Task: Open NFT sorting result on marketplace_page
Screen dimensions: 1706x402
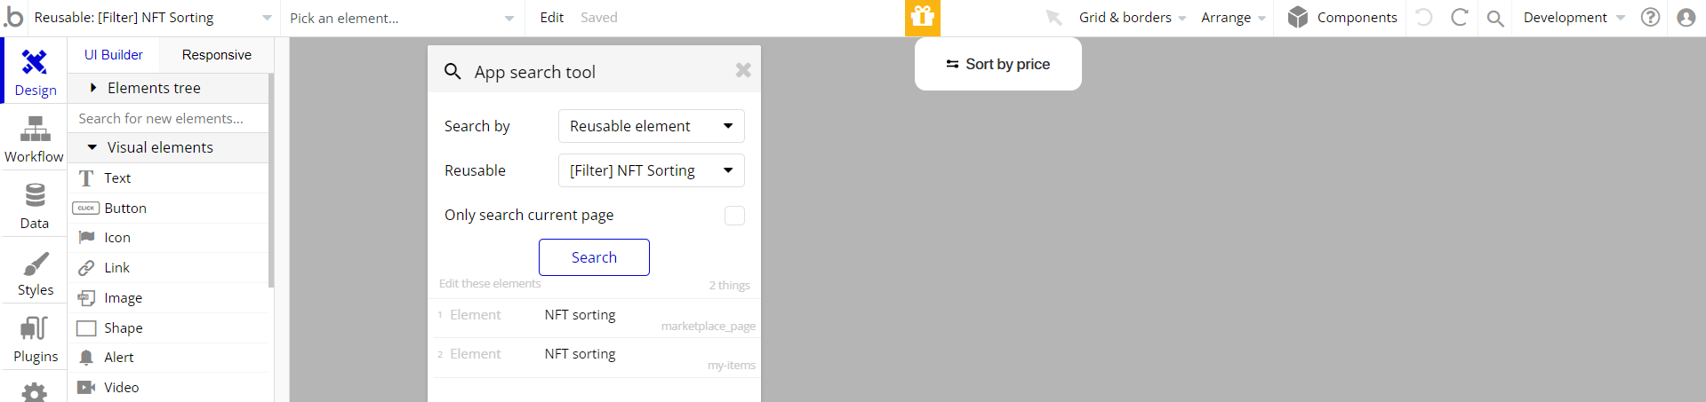Action: click(x=596, y=319)
